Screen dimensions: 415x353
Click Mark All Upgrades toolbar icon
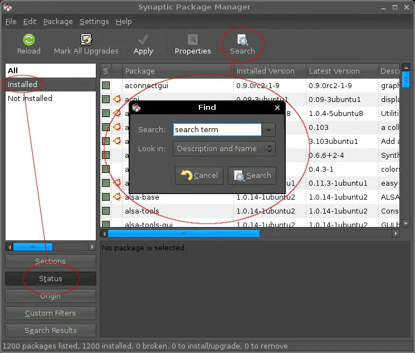86,40
